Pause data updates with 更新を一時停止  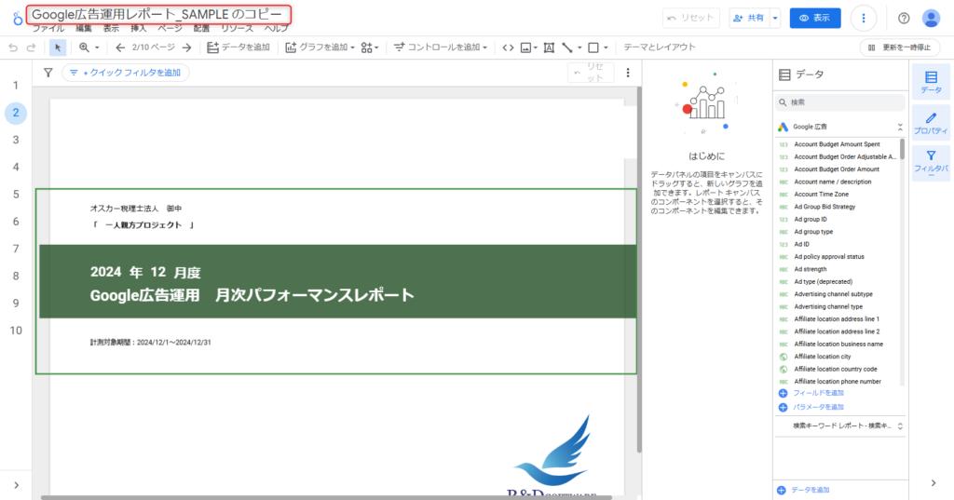pyautogui.click(x=899, y=47)
